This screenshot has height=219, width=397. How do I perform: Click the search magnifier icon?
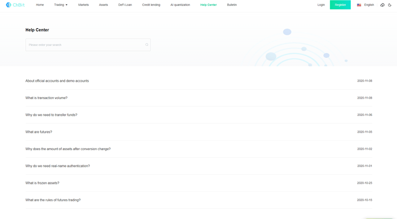[146, 45]
